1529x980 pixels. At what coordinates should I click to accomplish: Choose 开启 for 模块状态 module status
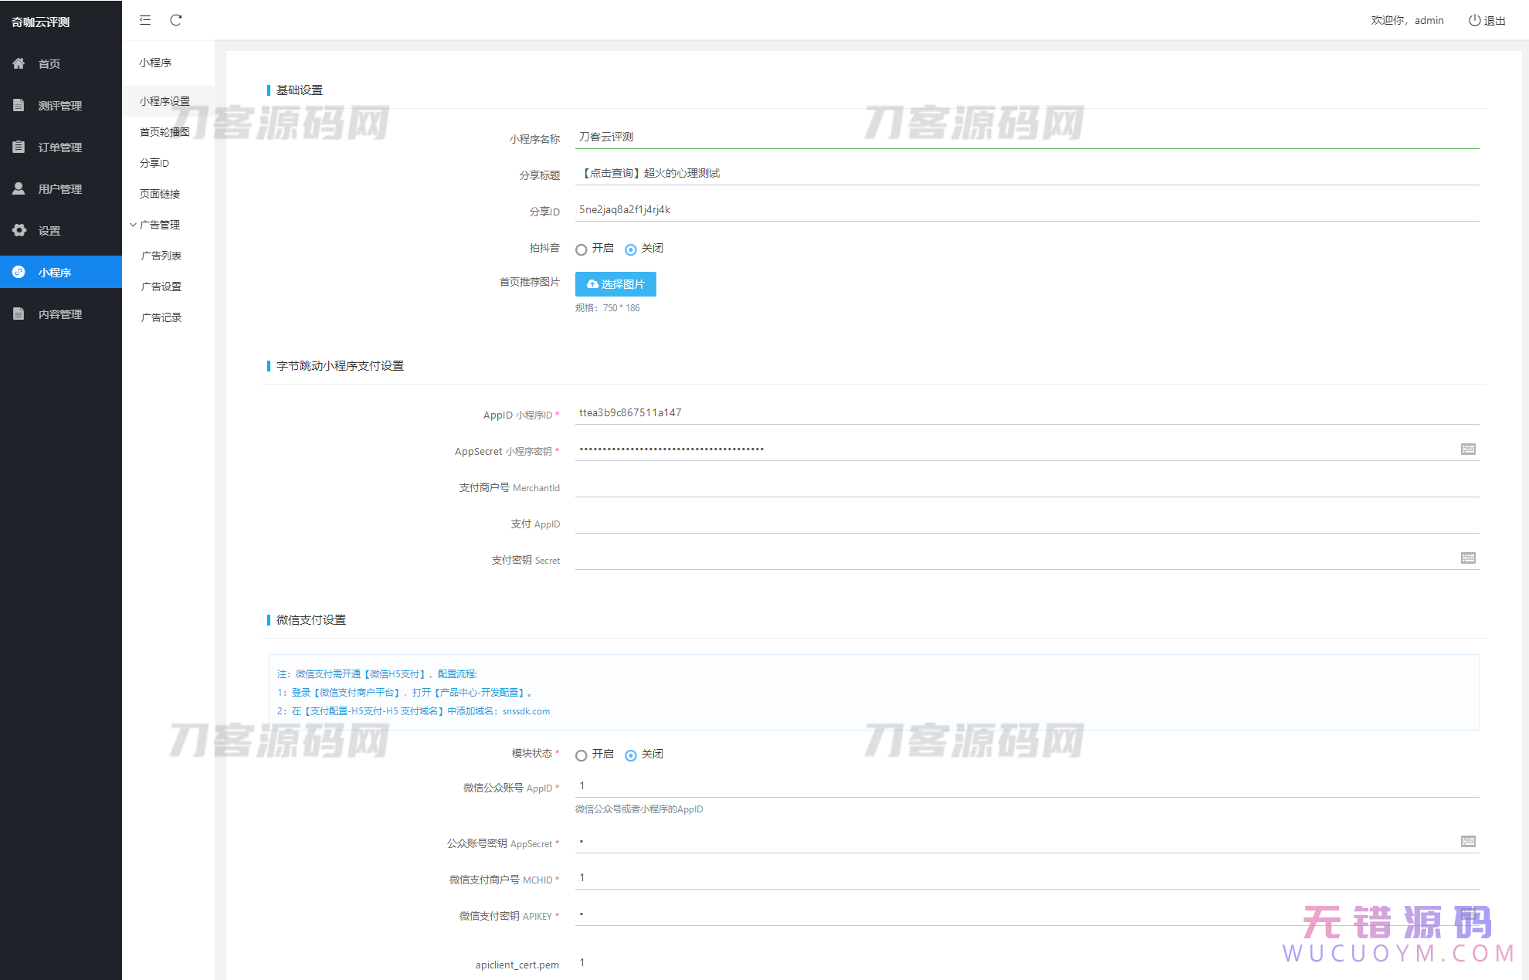coord(581,755)
